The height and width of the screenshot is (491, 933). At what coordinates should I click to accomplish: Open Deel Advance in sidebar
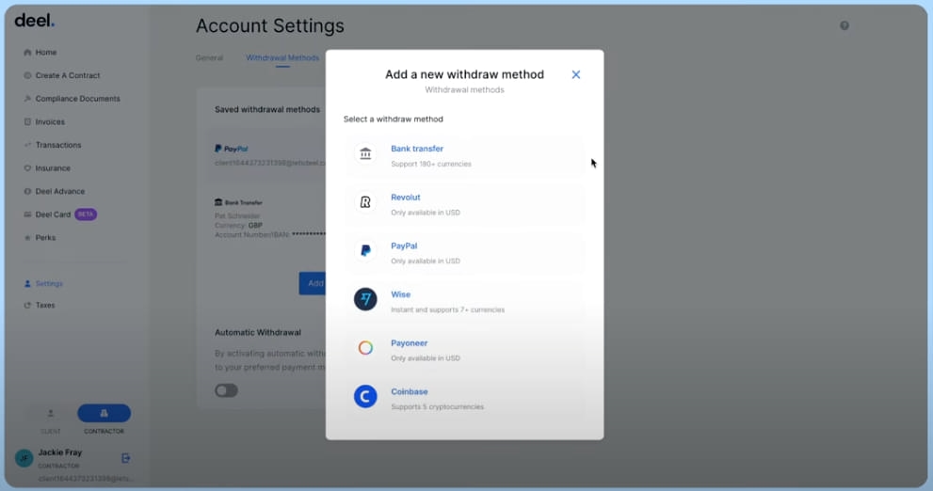point(59,191)
